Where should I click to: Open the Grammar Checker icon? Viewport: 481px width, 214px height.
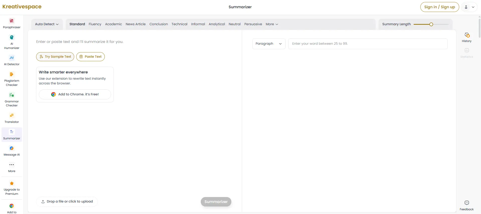pos(12,95)
